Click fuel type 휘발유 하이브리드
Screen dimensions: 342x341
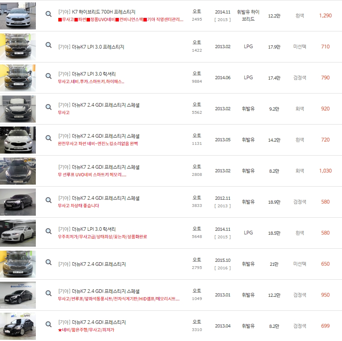(248, 16)
